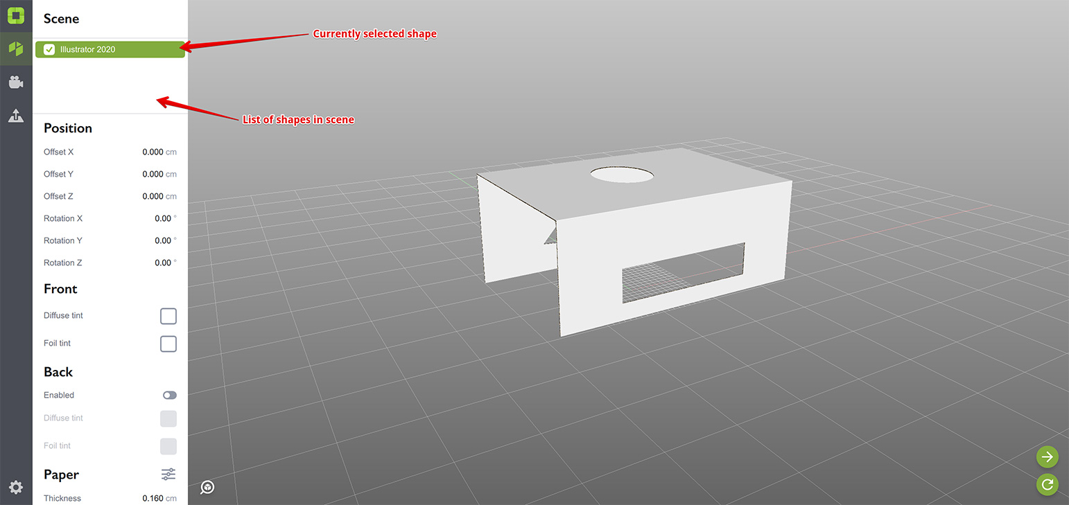Edit the Offset X value field
Viewport: 1069px width, 505px height.
pyautogui.click(x=153, y=152)
